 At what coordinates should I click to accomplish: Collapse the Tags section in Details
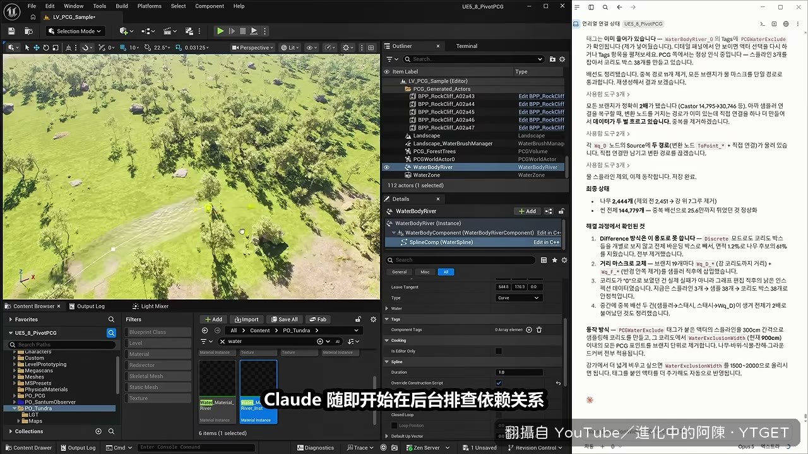pos(387,319)
